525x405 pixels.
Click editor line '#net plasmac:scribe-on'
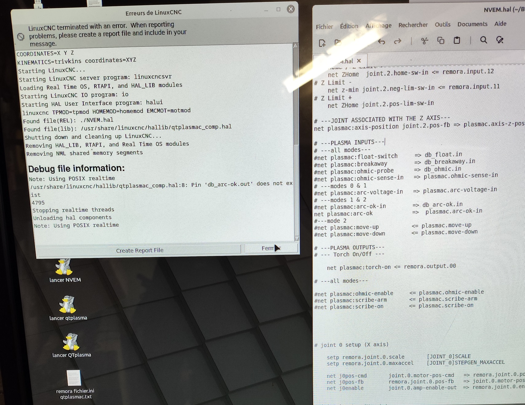pos(394,306)
